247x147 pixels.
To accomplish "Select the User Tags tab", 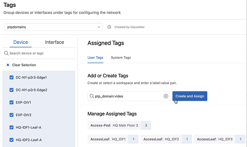I will click(x=95, y=58).
